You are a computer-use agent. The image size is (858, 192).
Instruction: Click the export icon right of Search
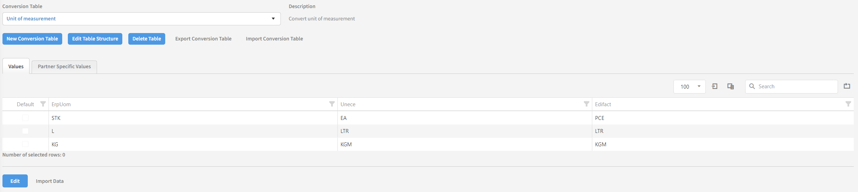(x=847, y=86)
